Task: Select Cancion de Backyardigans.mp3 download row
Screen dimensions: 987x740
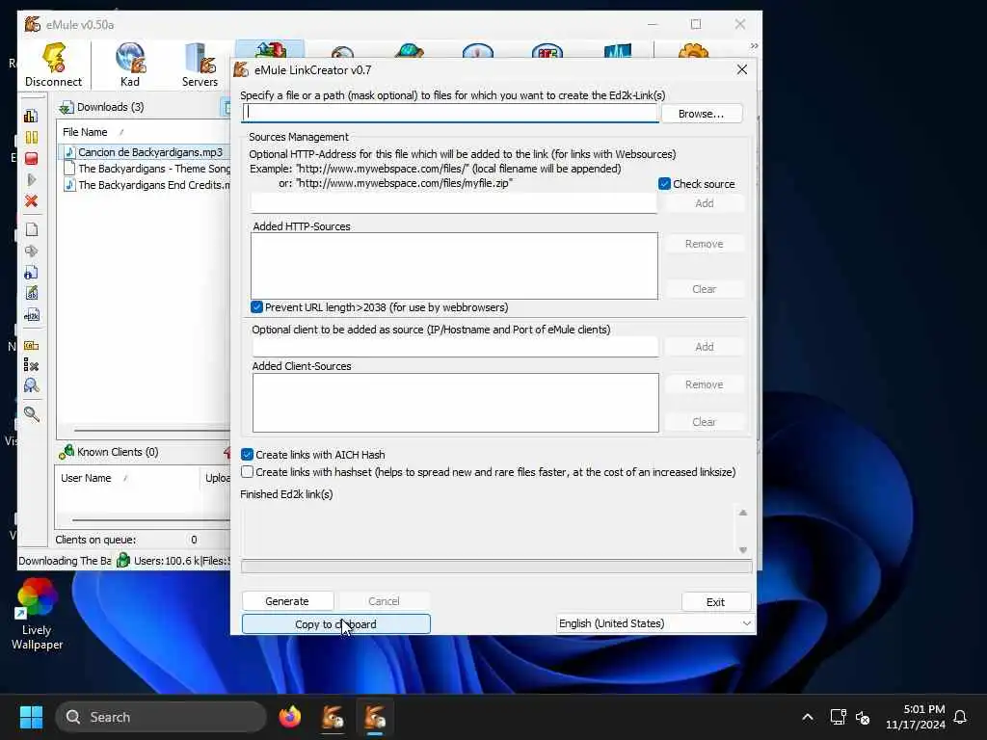Action: coord(145,152)
